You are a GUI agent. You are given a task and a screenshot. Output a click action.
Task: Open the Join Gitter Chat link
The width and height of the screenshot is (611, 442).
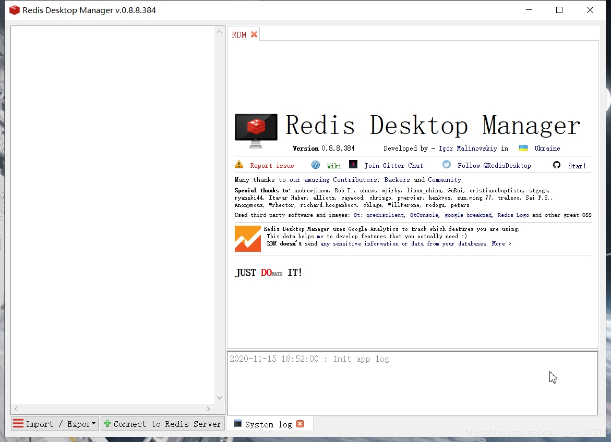click(x=393, y=166)
